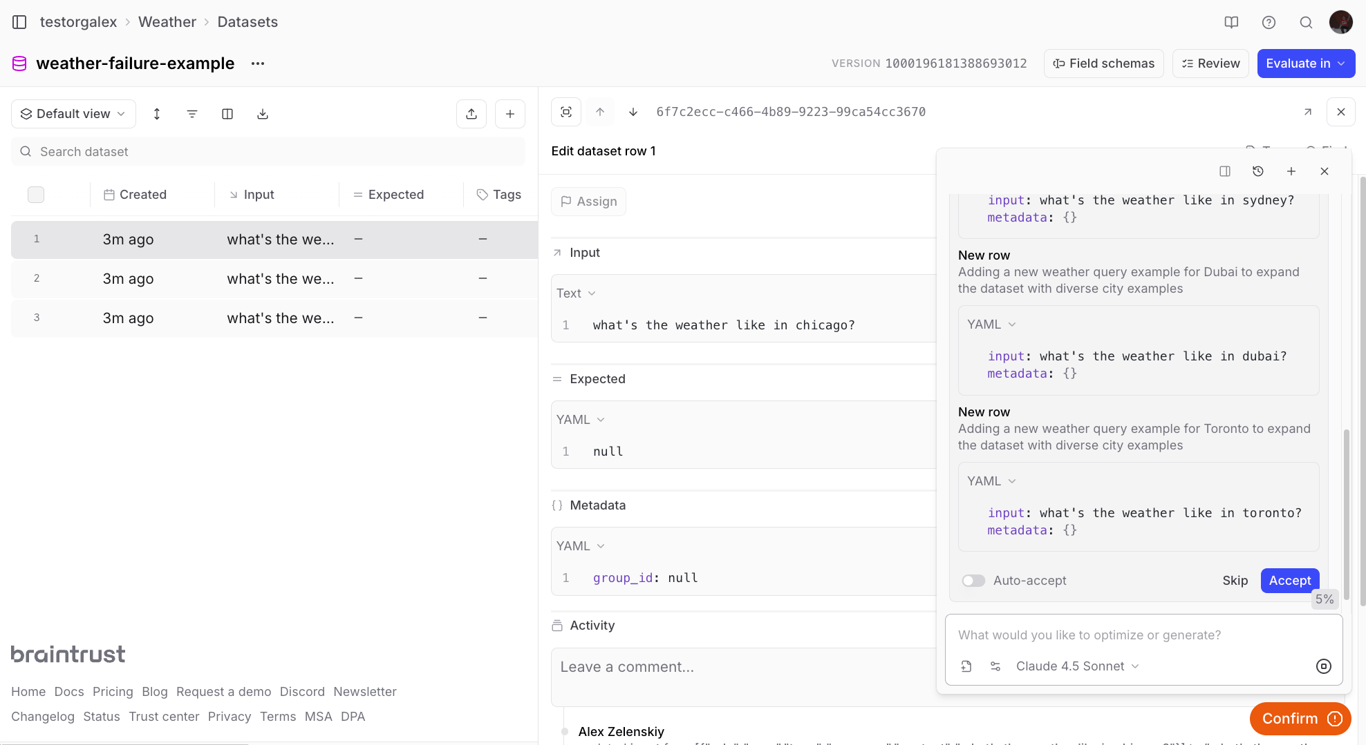Click the attach context icon in chat
The width and height of the screenshot is (1366, 745).
(x=966, y=666)
